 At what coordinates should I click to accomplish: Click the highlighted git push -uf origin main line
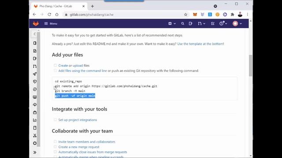coord(75,96)
